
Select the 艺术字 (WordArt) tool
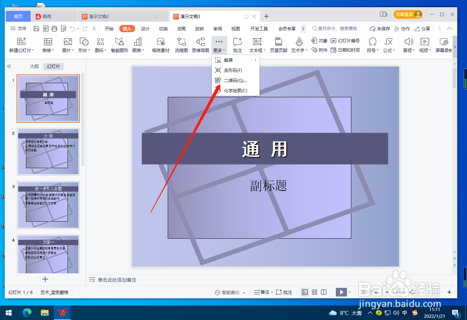point(299,46)
